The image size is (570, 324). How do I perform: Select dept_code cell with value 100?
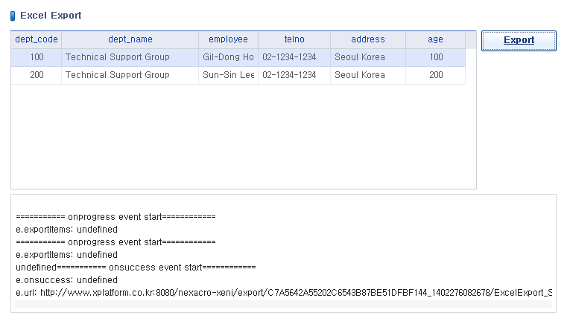click(37, 57)
